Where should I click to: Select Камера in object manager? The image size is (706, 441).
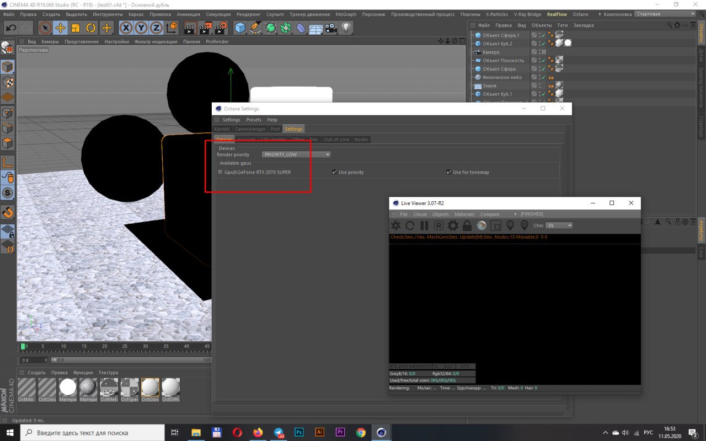491,52
